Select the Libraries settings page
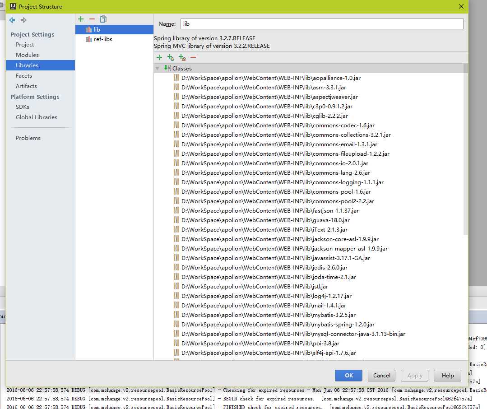This screenshot has height=409, width=487. pyautogui.click(x=40, y=65)
